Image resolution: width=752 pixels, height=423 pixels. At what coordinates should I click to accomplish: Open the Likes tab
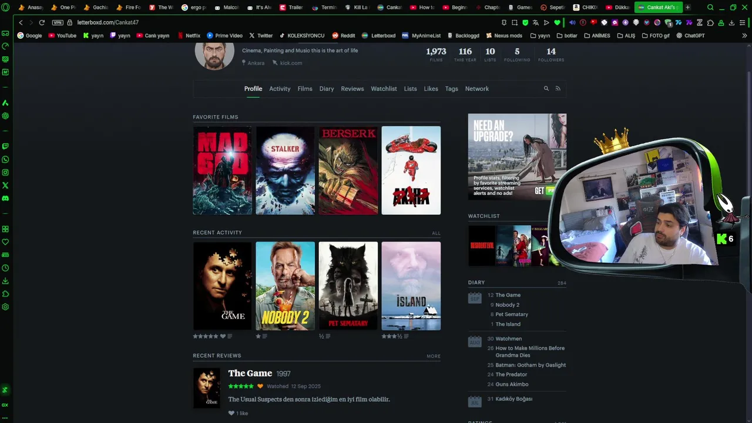tap(431, 89)
